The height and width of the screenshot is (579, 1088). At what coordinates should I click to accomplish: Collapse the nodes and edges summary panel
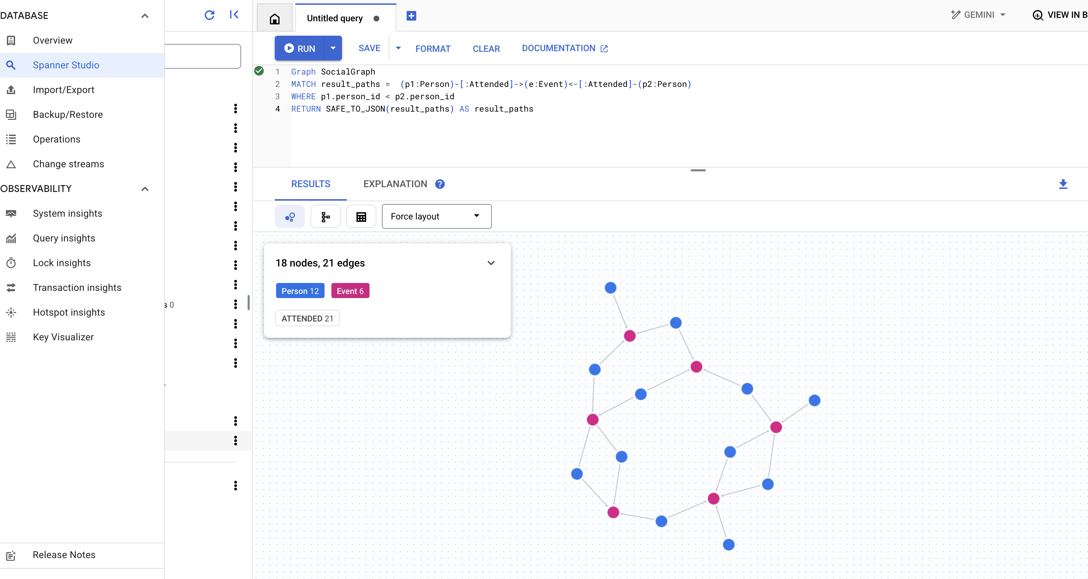click(x=491, y=263)
